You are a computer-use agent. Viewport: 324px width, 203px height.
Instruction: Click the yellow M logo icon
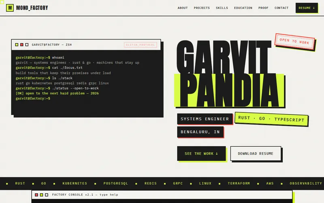(x=10, y=8)
